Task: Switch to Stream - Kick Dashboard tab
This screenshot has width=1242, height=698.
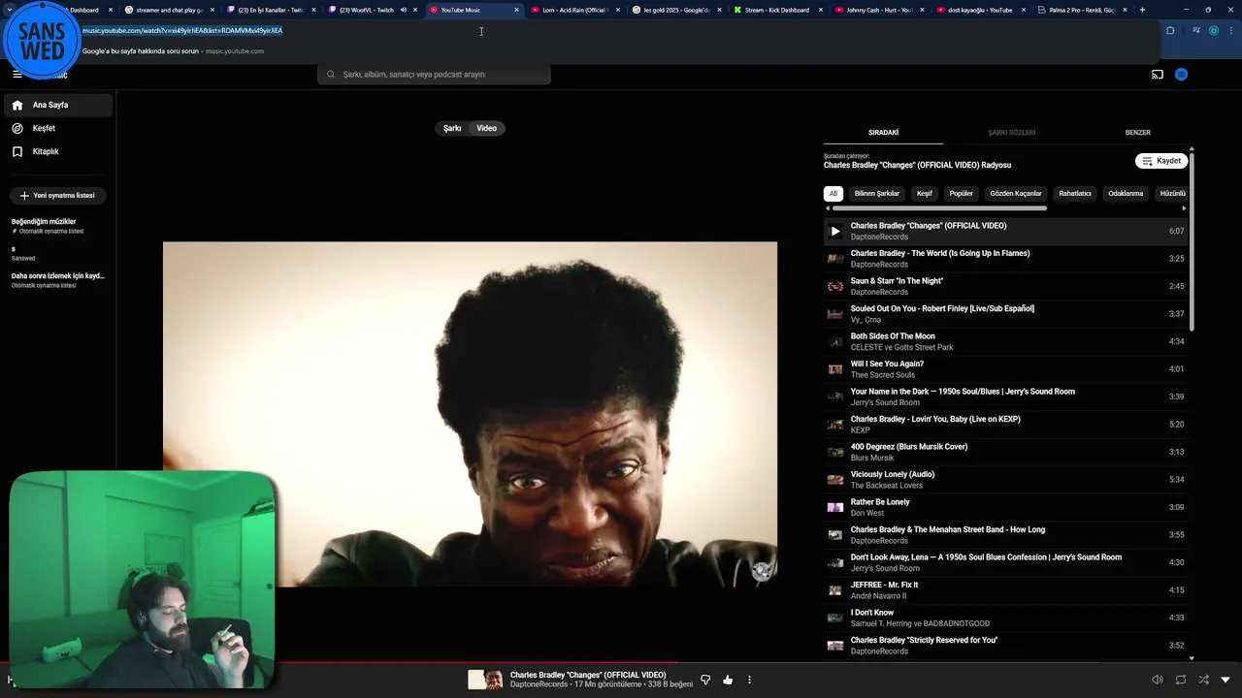Action: (x=776, y=10)
